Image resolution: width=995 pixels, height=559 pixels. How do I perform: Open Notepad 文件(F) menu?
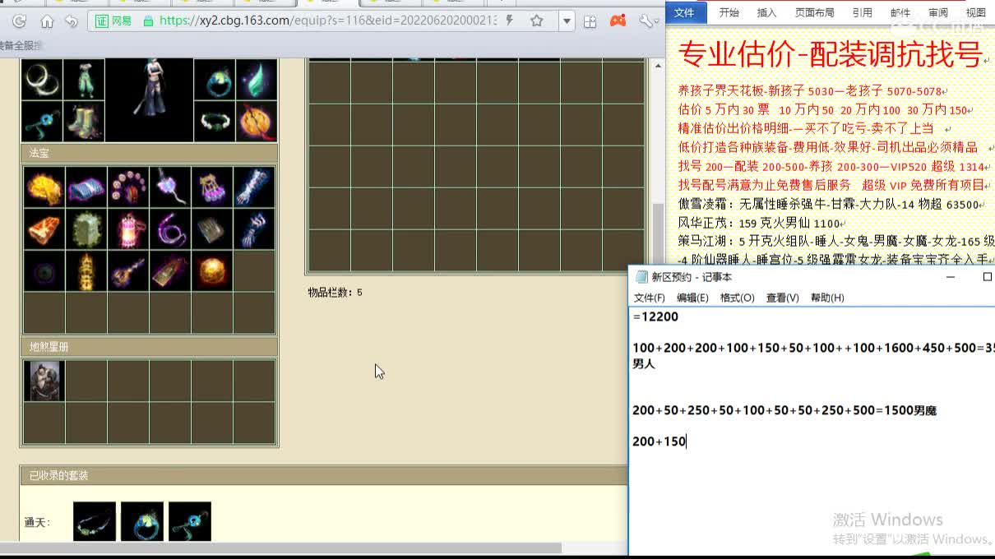650,298
